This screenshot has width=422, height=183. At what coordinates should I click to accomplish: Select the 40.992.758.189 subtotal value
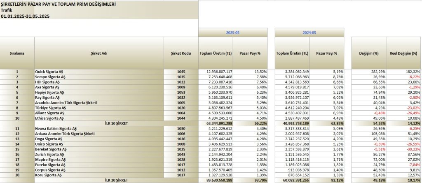pyautogui.click(x=292, y=123)
